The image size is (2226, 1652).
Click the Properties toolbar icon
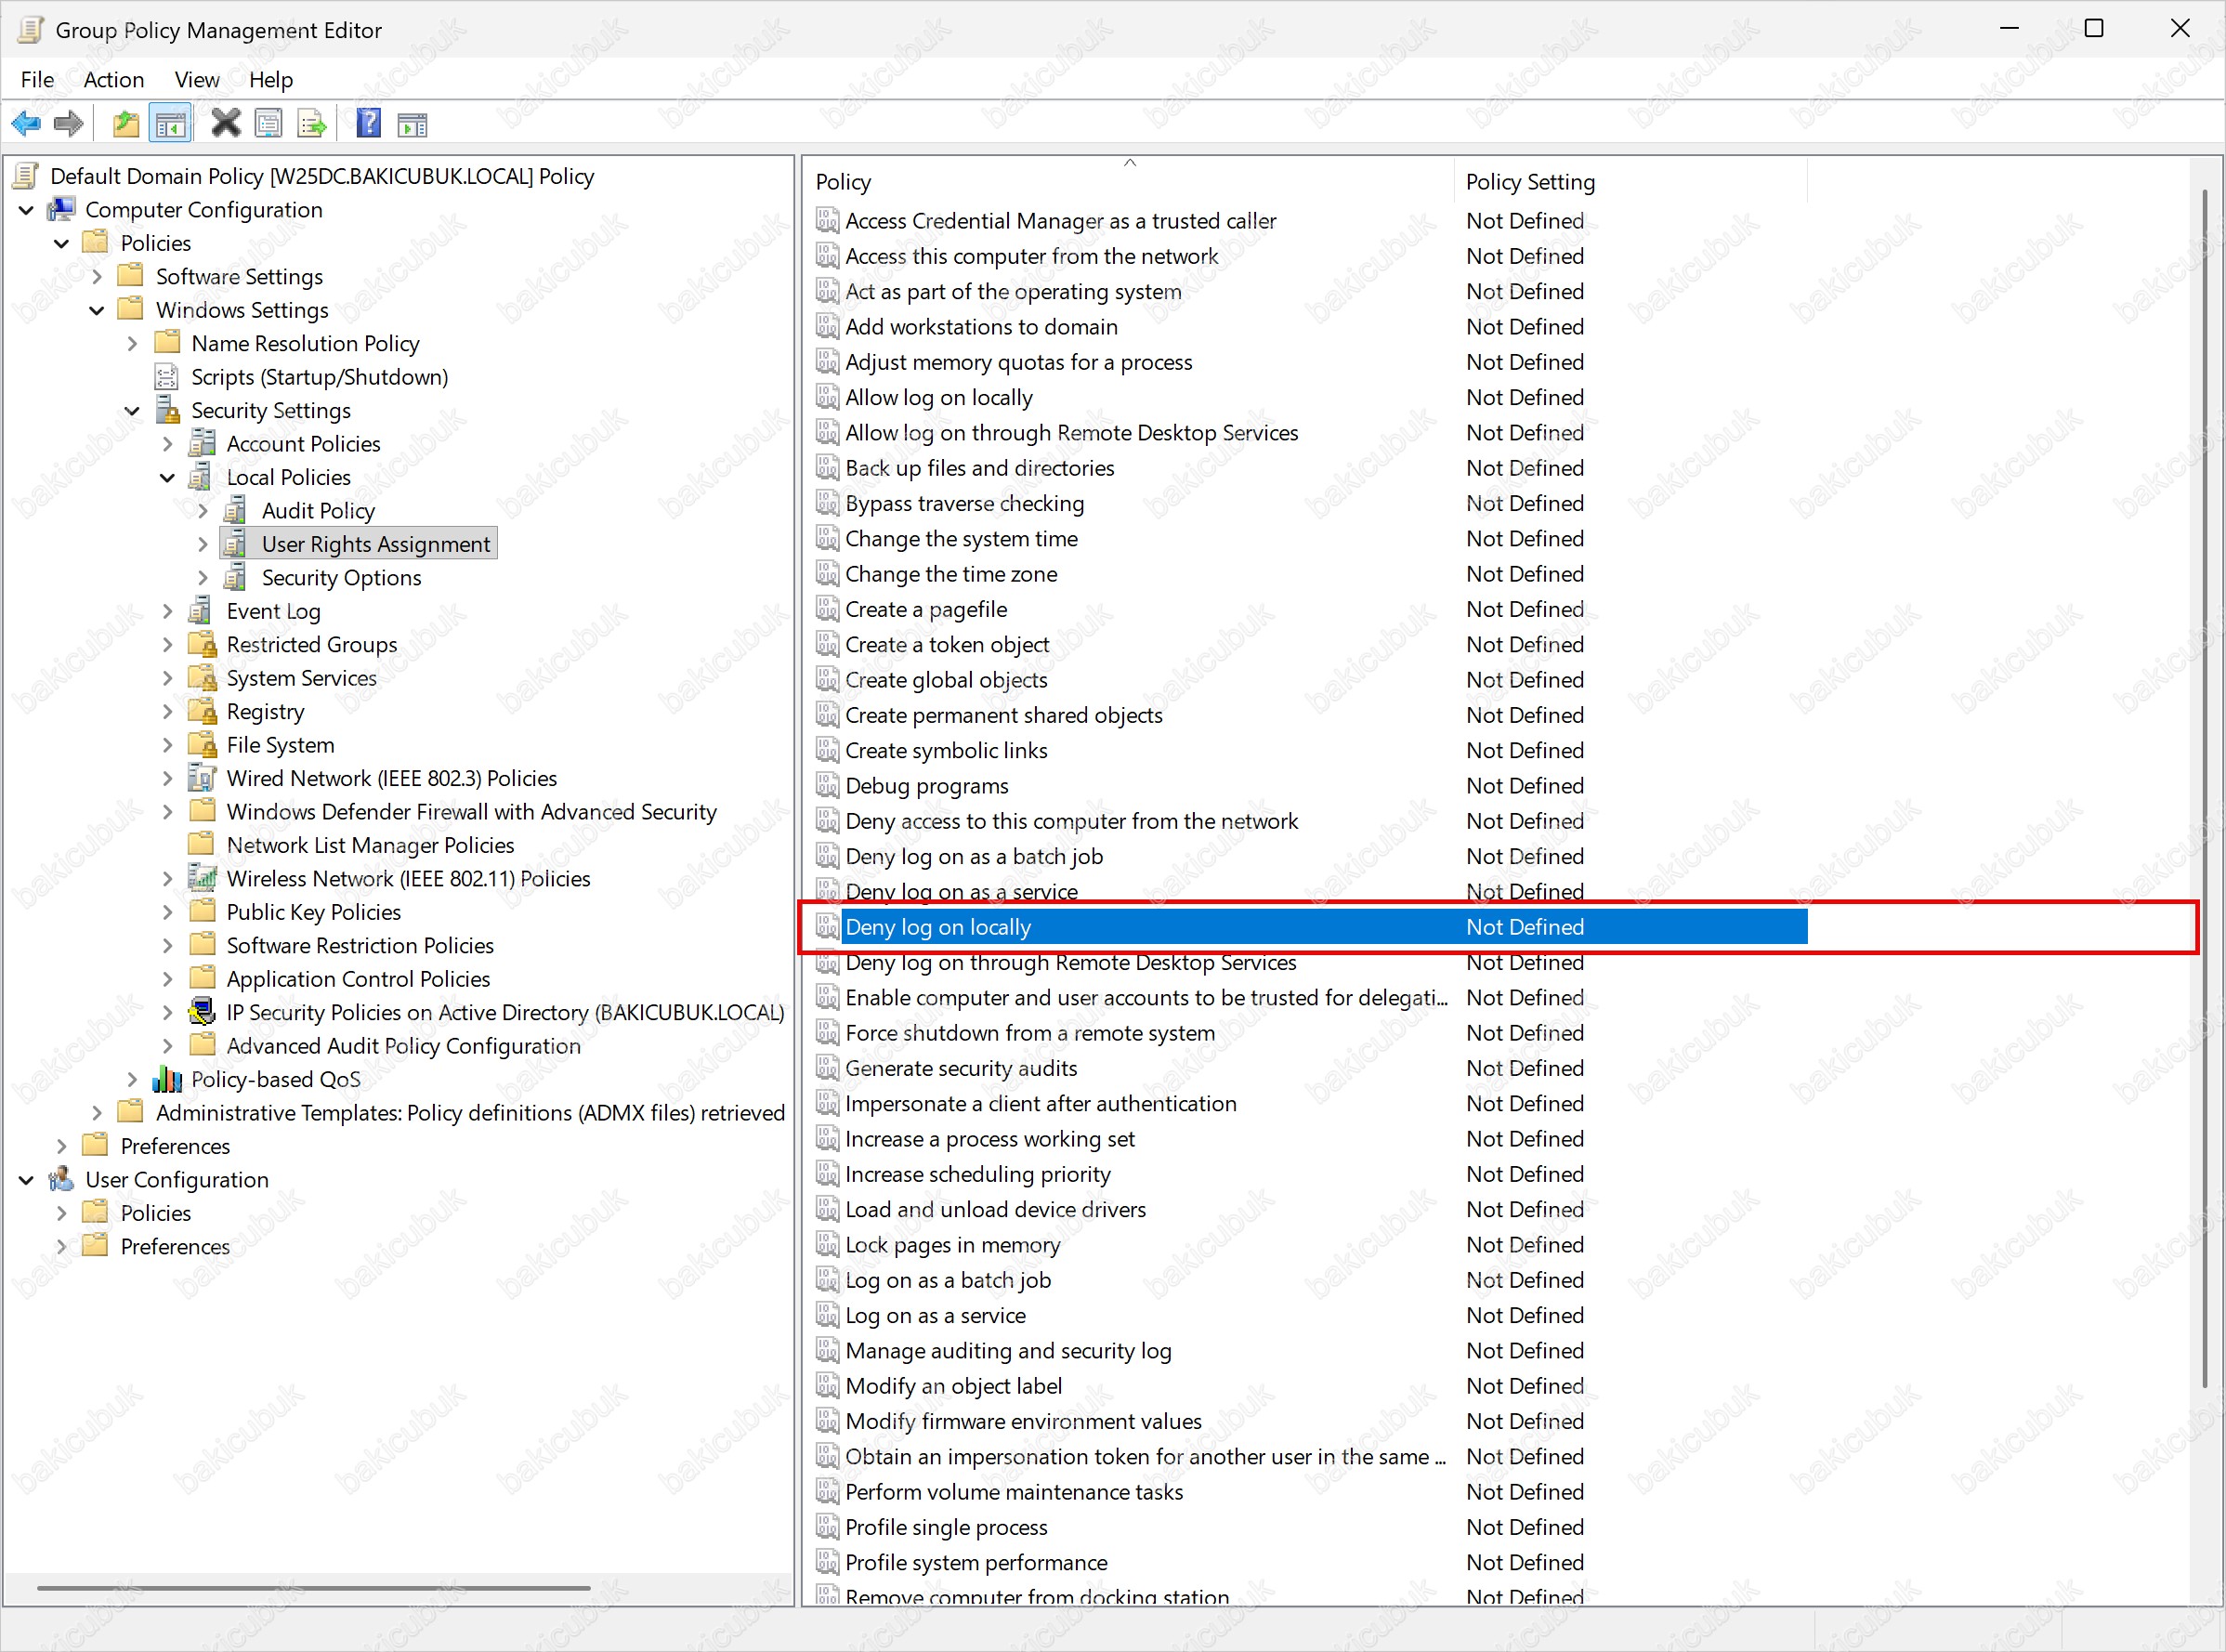pyautogui.click(x=268, y=124)
